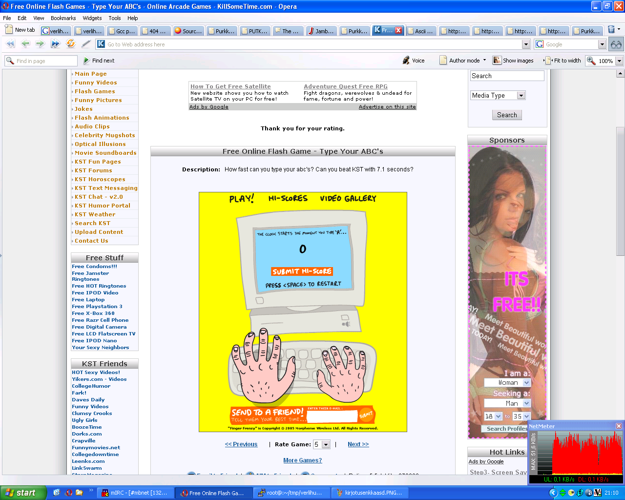Open Opera from the quick launch icon
The image size is (625, 500).
click(68, 493)
